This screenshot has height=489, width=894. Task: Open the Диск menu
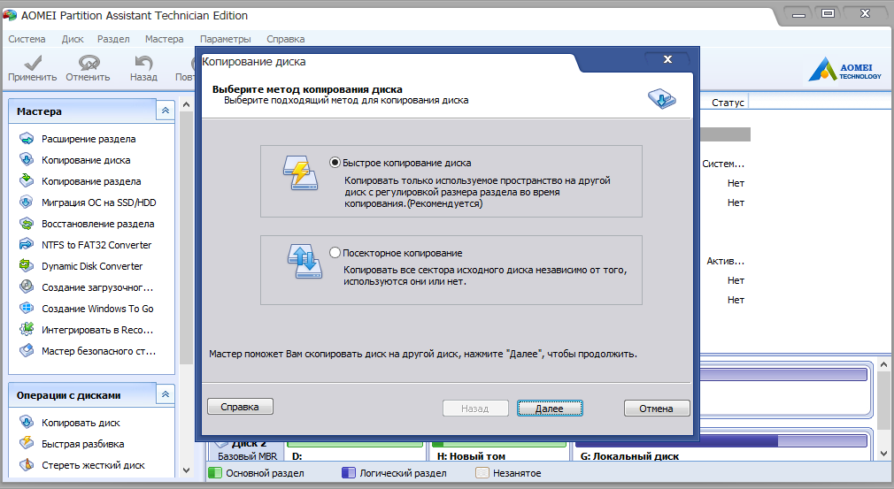coord(73,39)
